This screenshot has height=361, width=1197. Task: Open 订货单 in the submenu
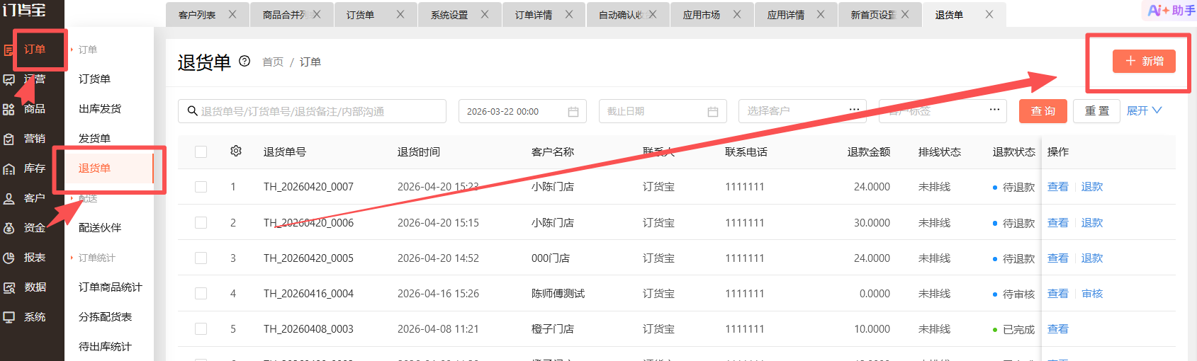pyautogui.click(x=94, y=79)
